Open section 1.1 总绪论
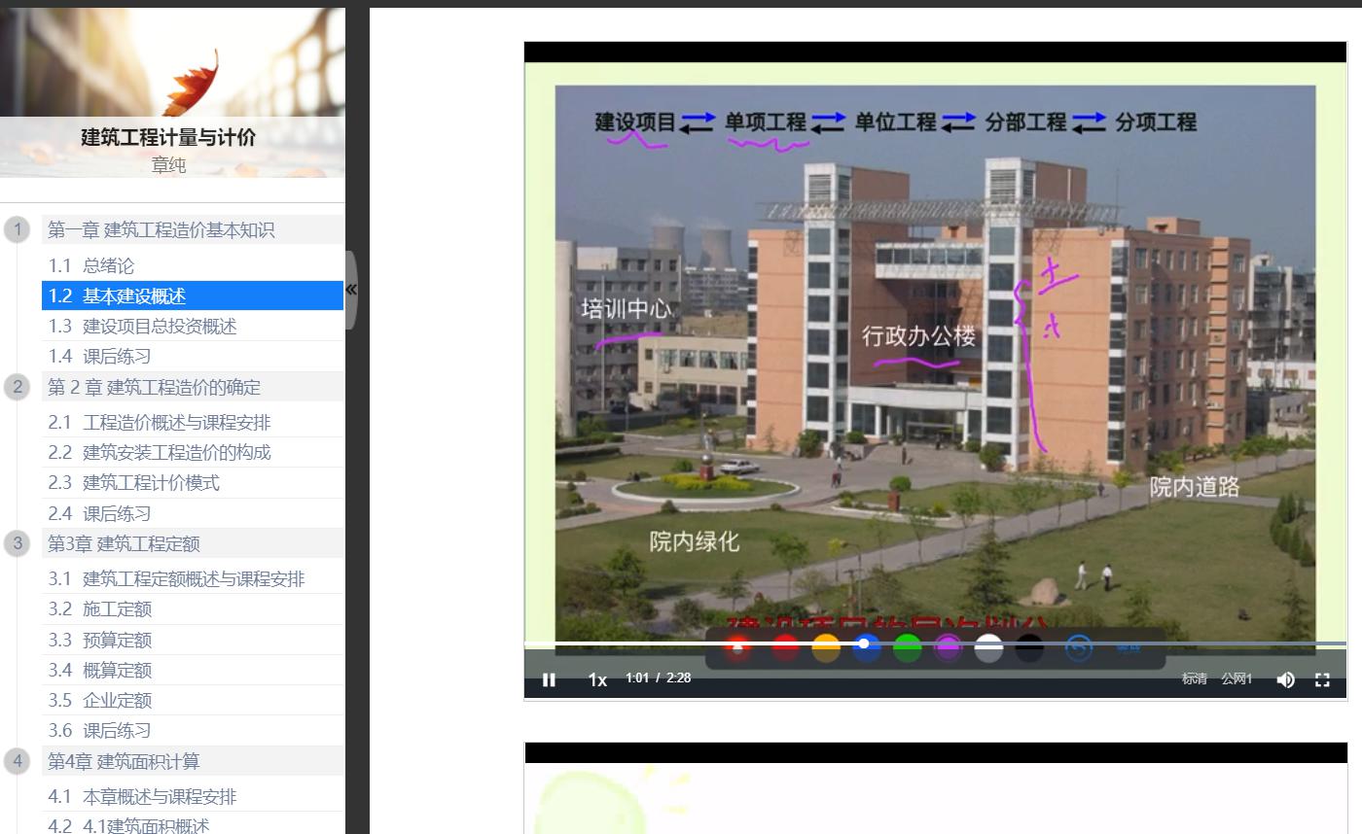 coord(193,265)
